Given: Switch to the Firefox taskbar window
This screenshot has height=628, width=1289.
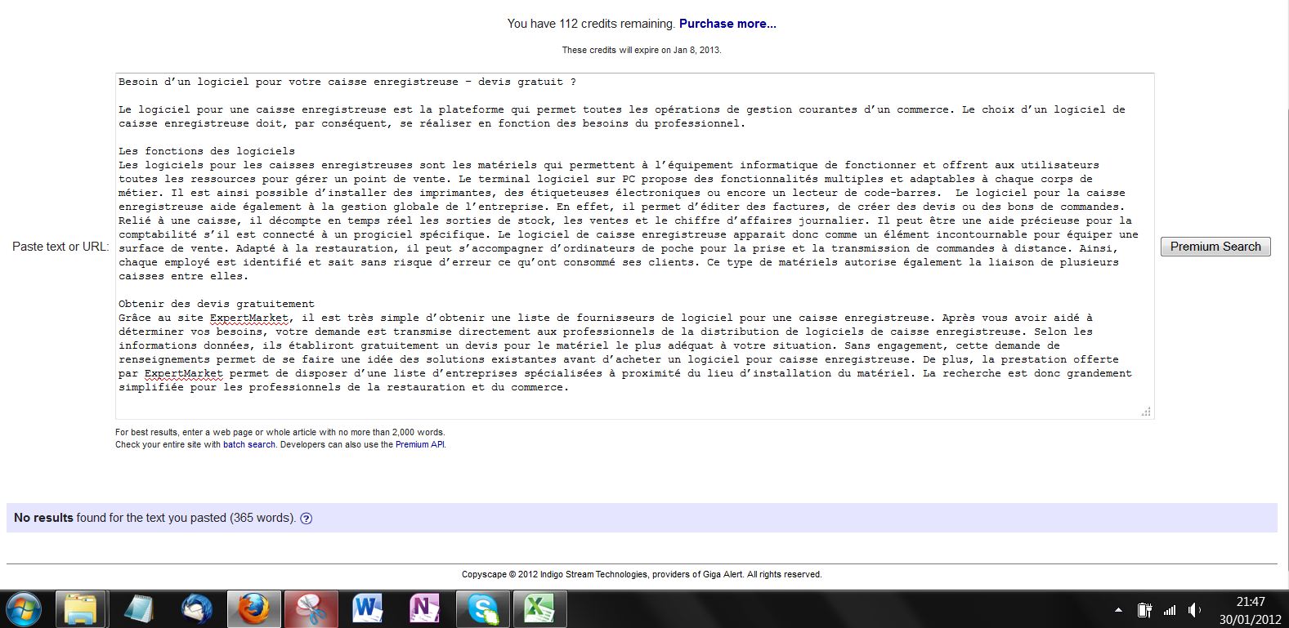Looking at the screenshot, I should pos(253,609).
